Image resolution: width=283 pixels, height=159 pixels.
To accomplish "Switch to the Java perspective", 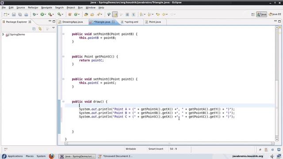I will click(261, 15).
